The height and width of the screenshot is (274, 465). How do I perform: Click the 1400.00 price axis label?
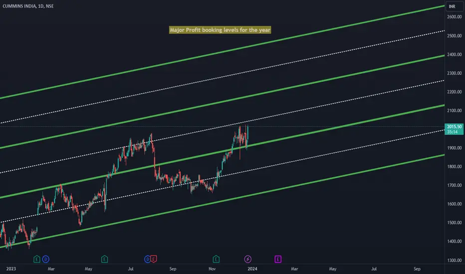click(455, 241)
